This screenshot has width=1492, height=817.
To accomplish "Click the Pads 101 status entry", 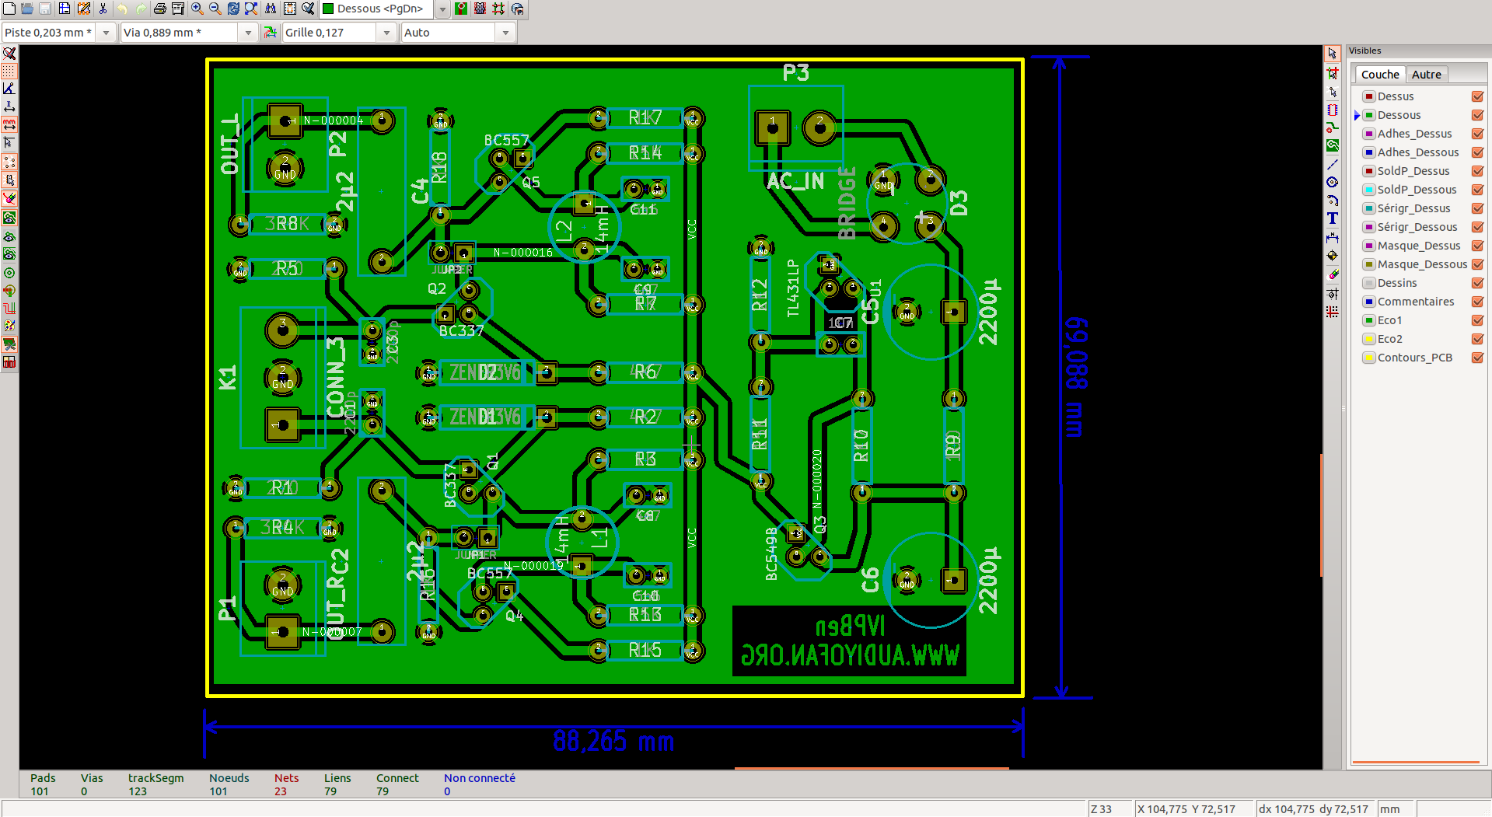I will pos(43,784).
